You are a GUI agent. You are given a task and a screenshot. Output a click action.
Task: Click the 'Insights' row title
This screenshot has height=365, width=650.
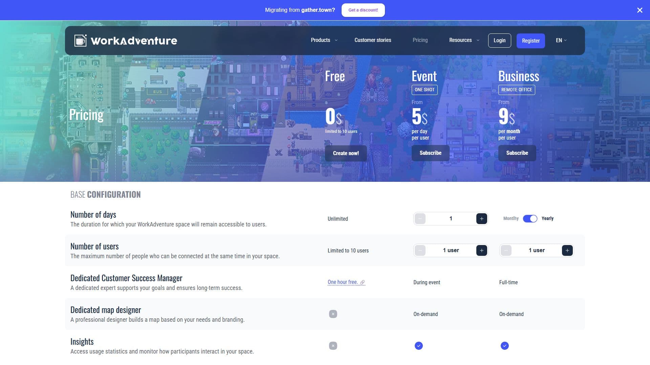click(82, 342)
